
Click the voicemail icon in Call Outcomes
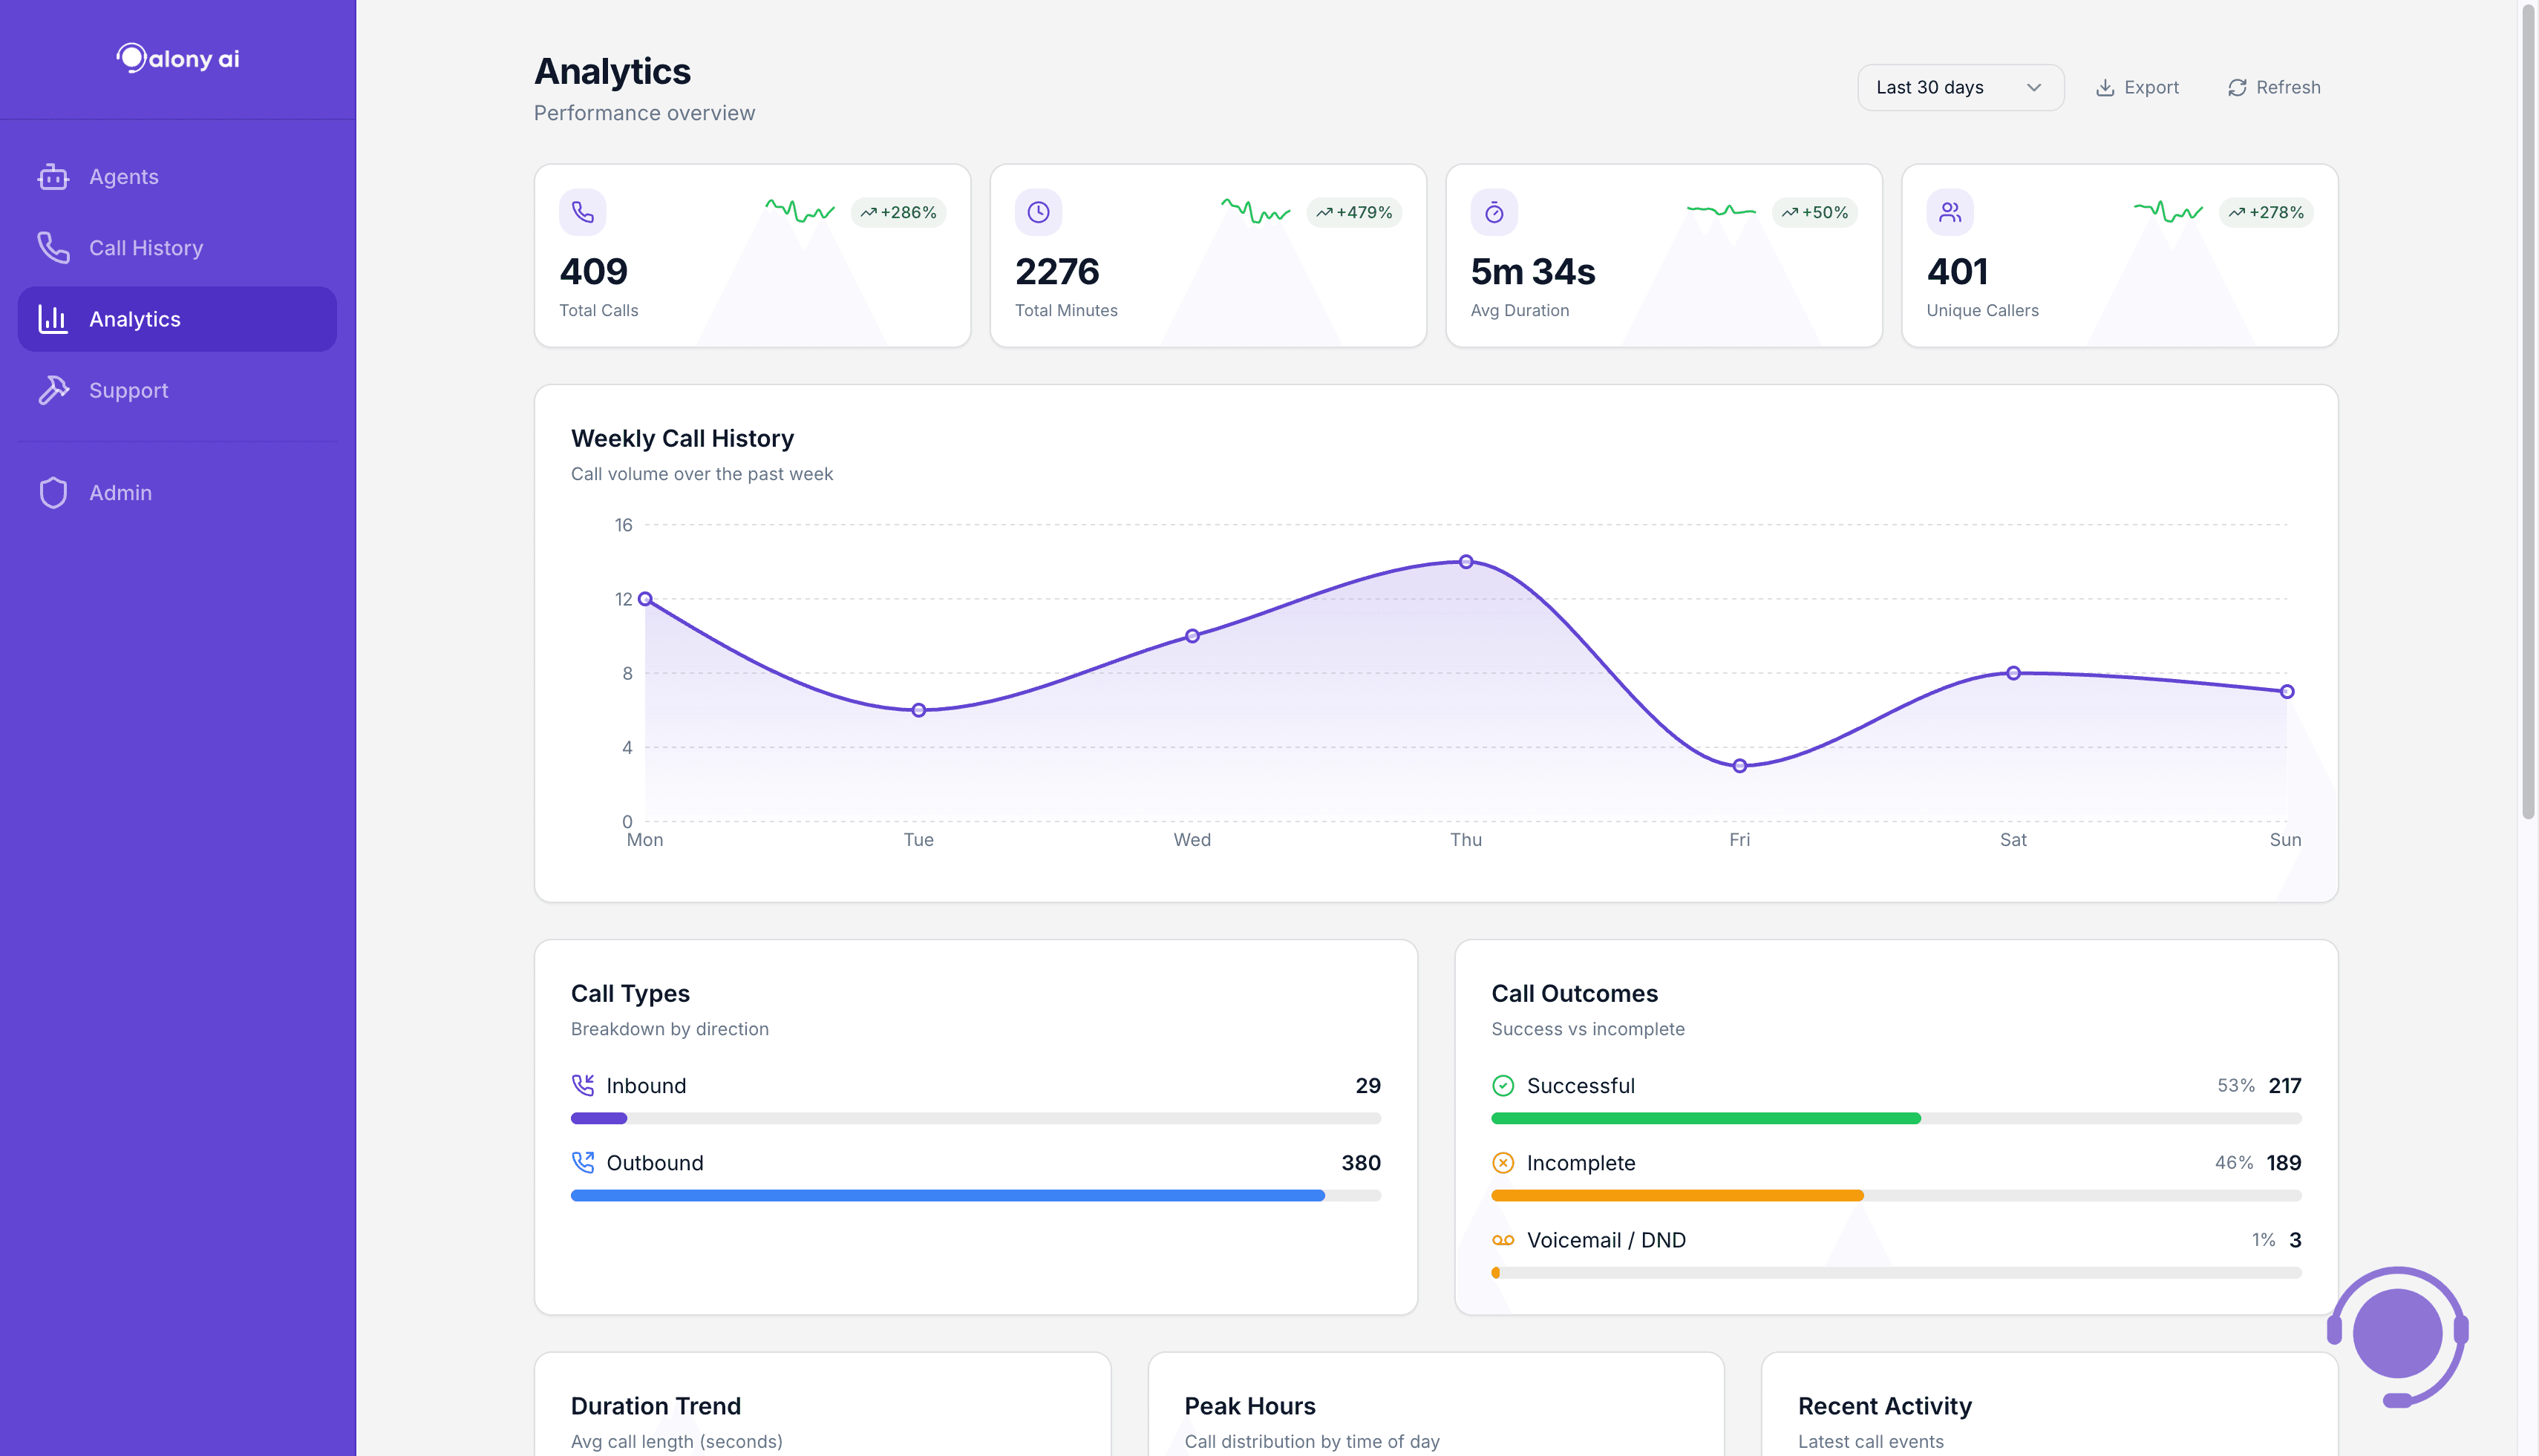(1503, 1239)
